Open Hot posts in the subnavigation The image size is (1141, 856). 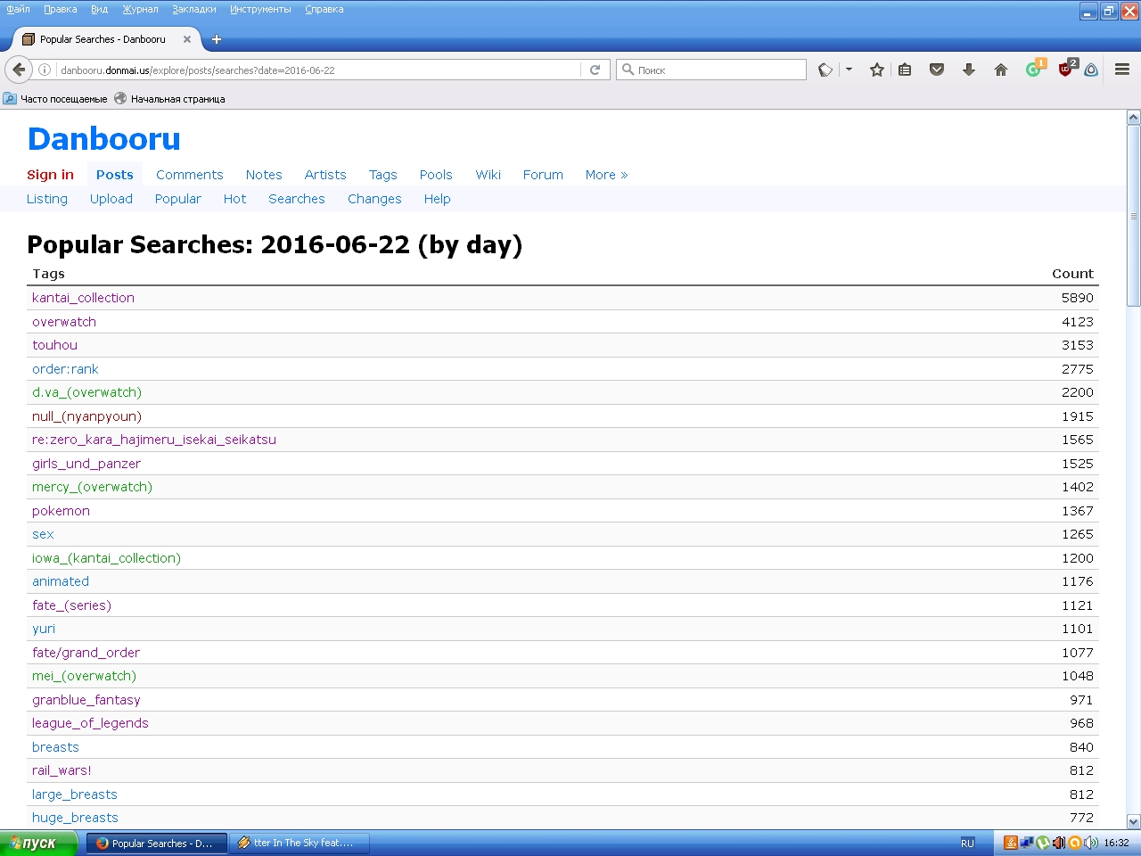pos(234,199)
